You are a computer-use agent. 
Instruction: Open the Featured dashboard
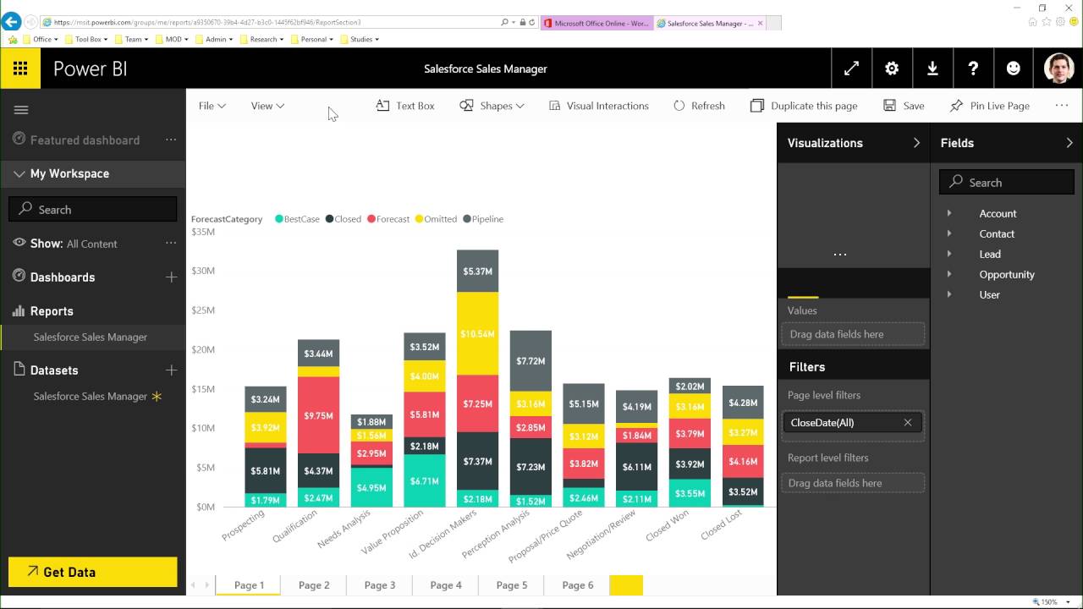(85, 140)
